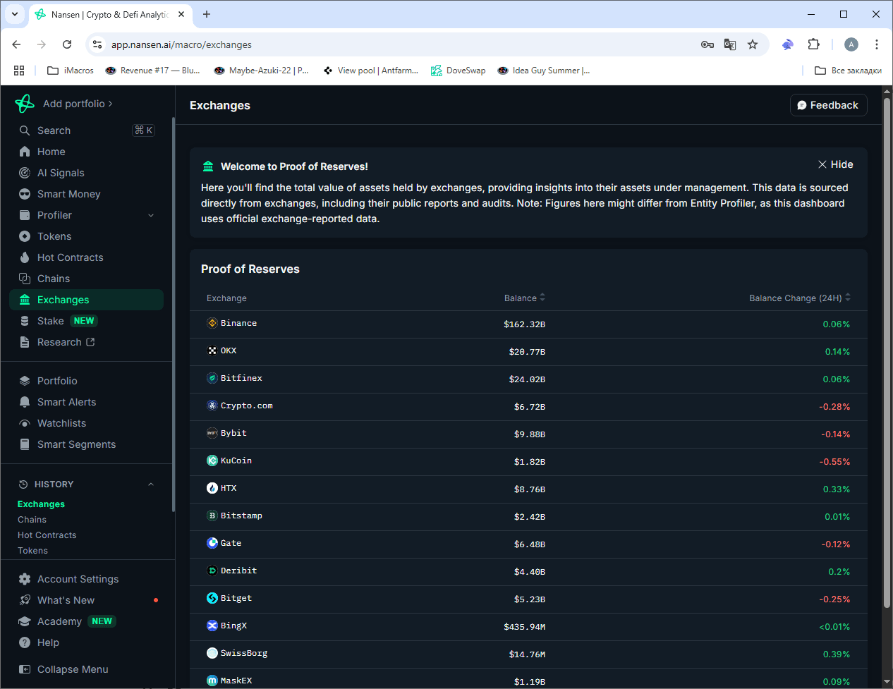Hide the Proof of Reserves welcome banner
The height and width of the screenshot is (689, 893).
835,164
